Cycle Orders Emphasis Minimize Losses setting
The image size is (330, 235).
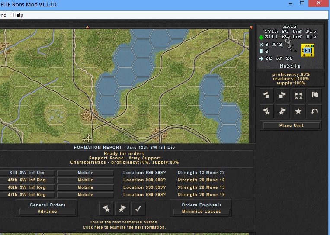point(202,212)
